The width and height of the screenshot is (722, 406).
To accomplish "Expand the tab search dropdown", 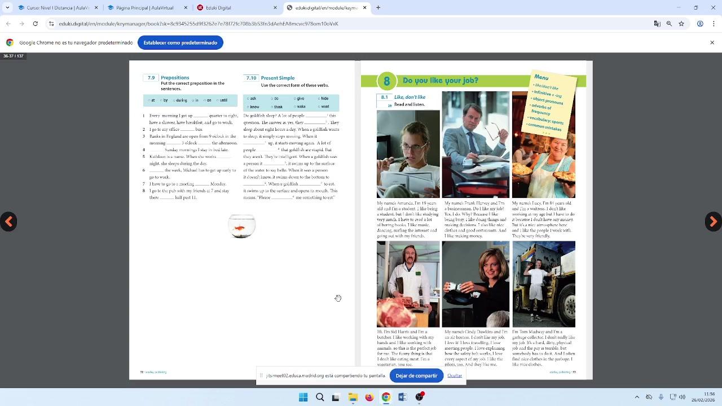I will pos(7,8).
